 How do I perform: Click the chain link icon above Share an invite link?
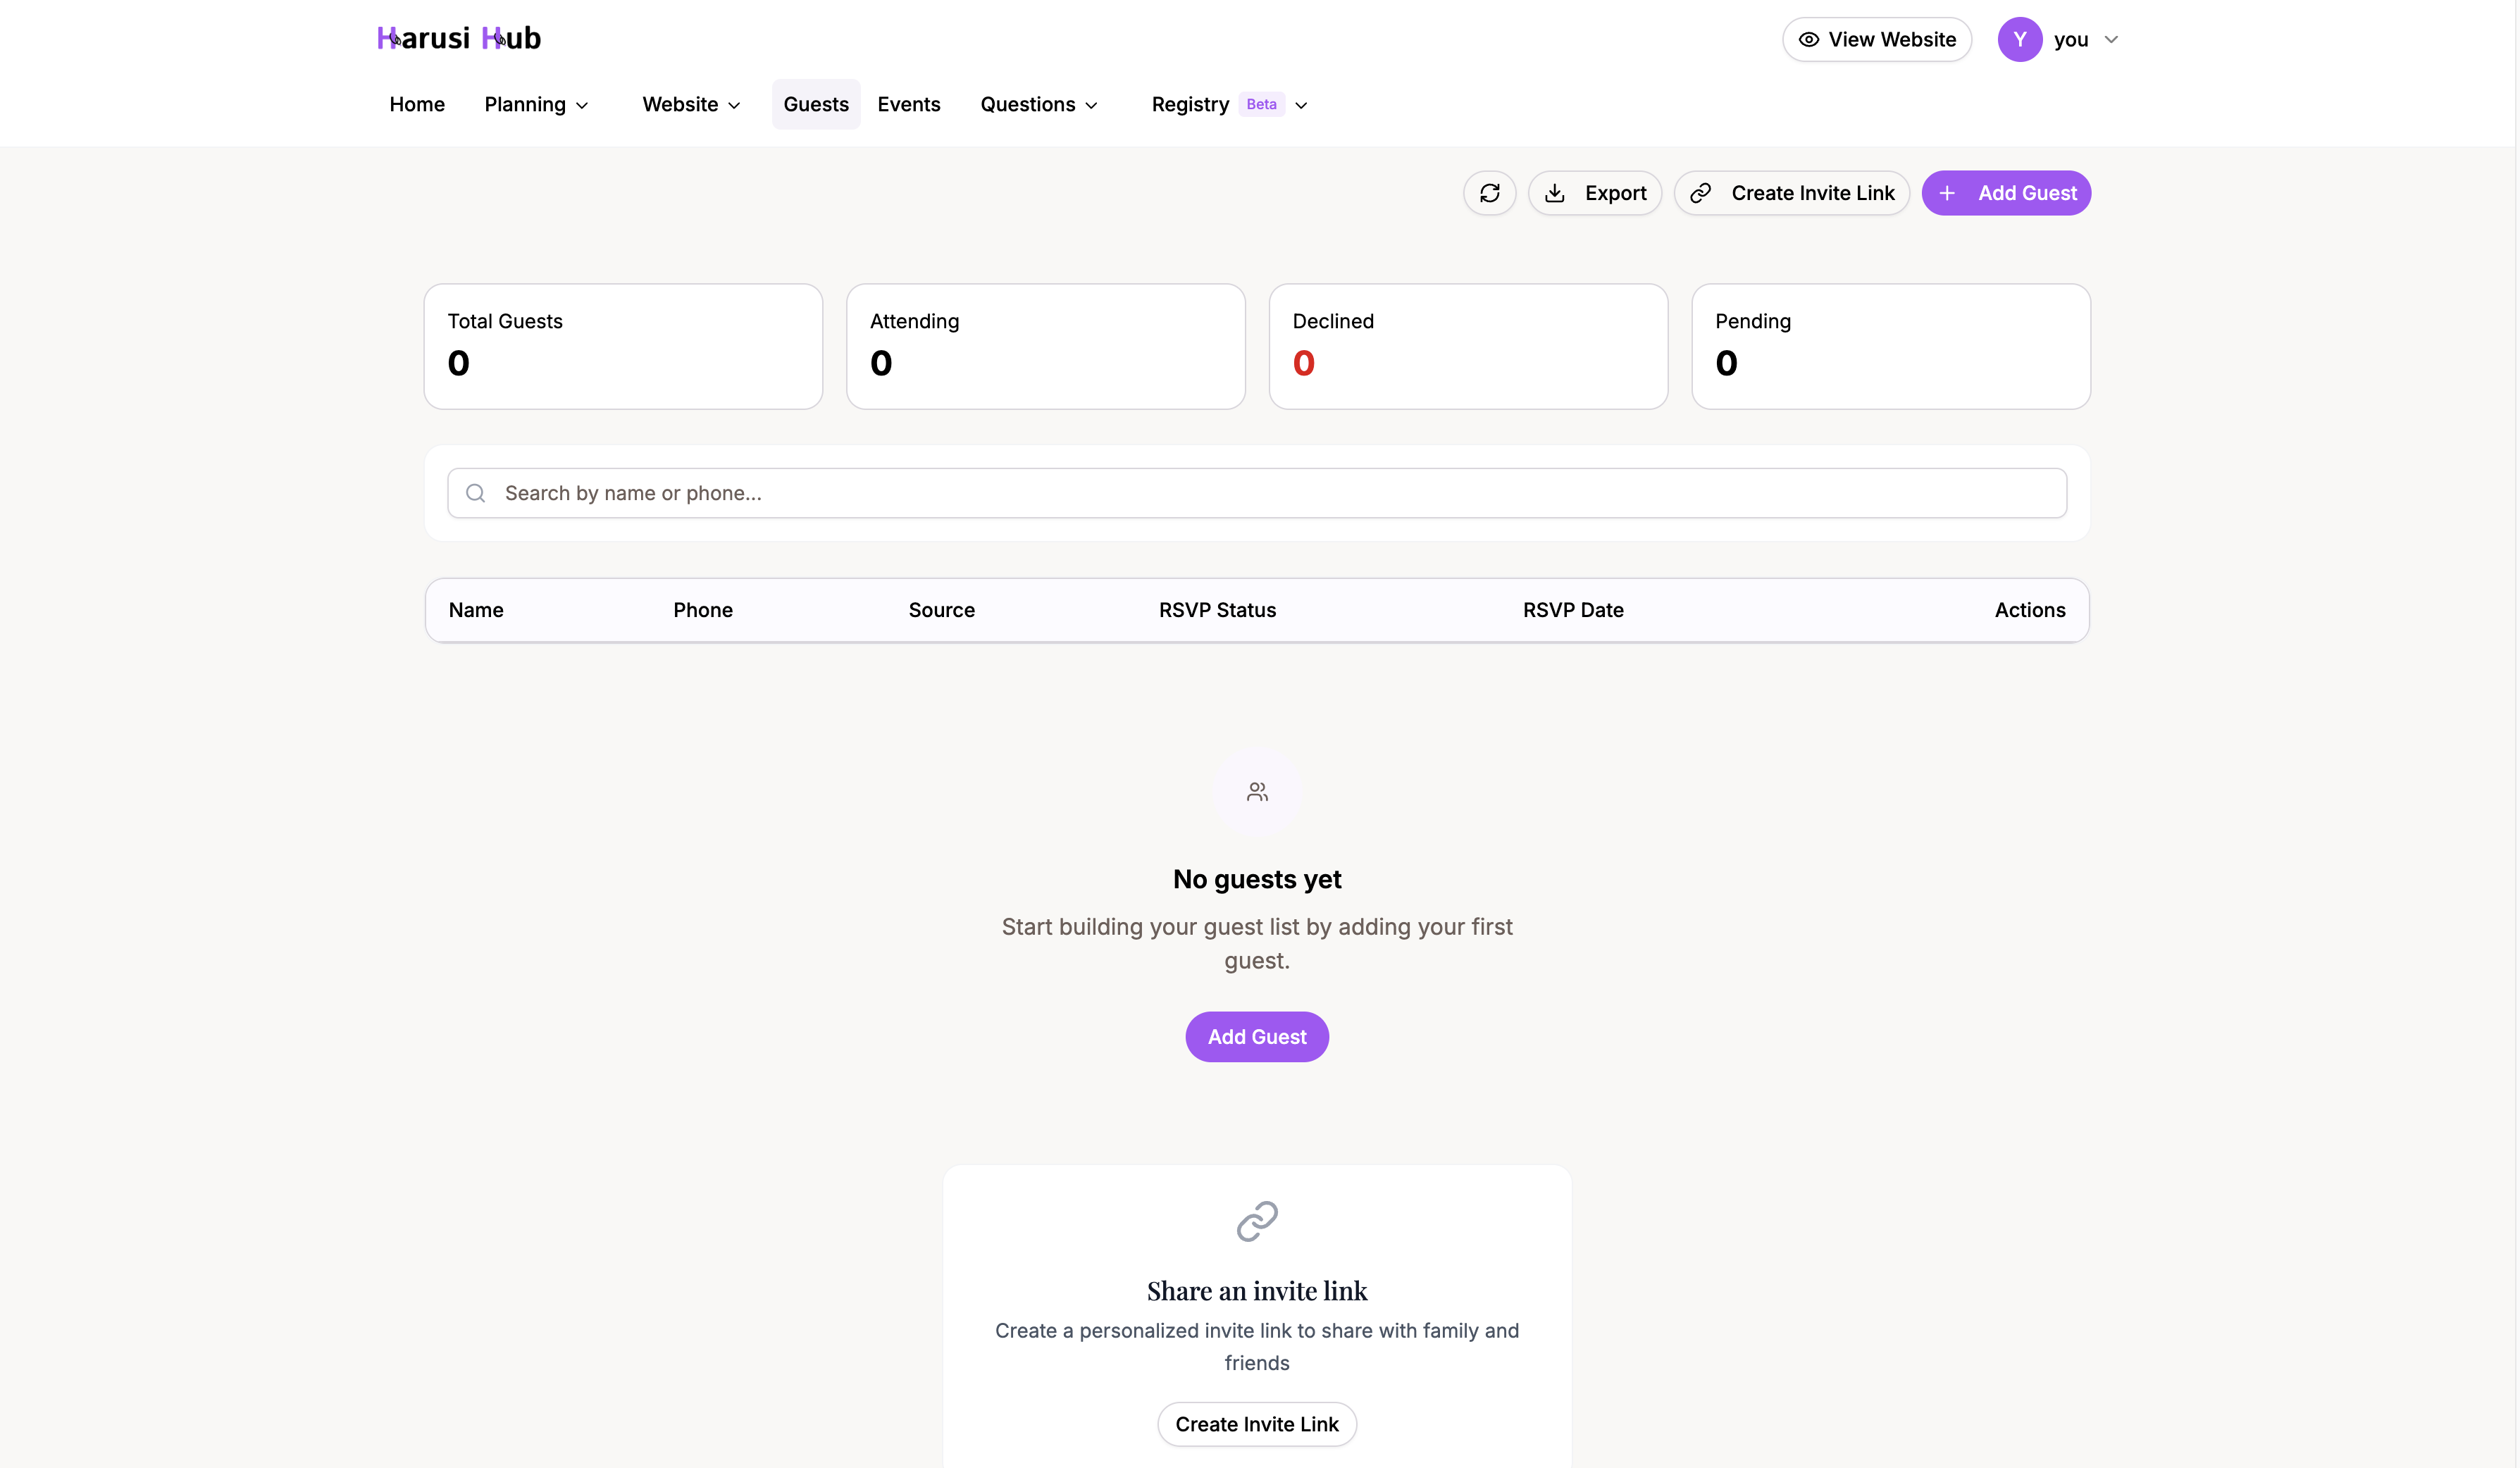pyautogui.click(x=1256, y=1221)
